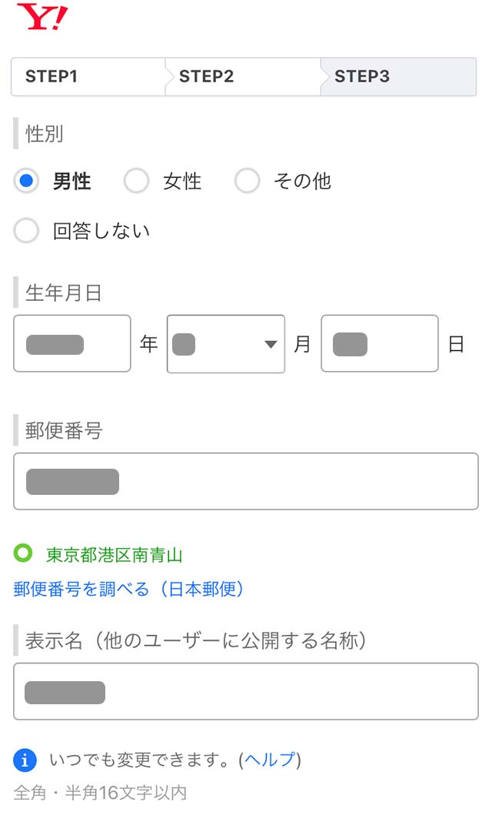Open the 郵便番号を調べる（日本郵便）link
Image resolution: width=492 pixels, height=822 pixels.
[x=129, y=590]
